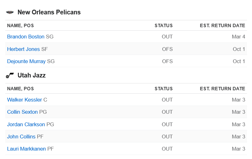Open Brandon Boston's player page
The height and width of the screenshot is (159, 252).
click(26, 37)
